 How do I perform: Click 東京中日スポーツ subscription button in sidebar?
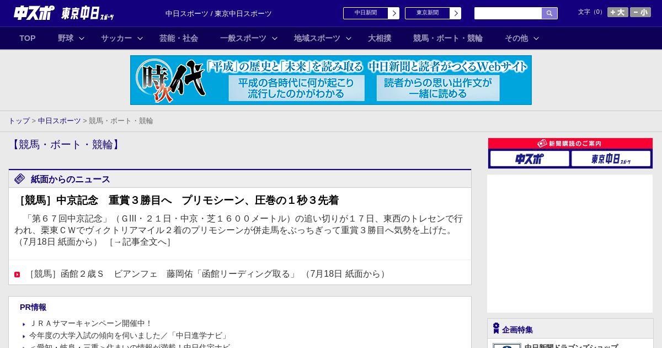[611, 159]
